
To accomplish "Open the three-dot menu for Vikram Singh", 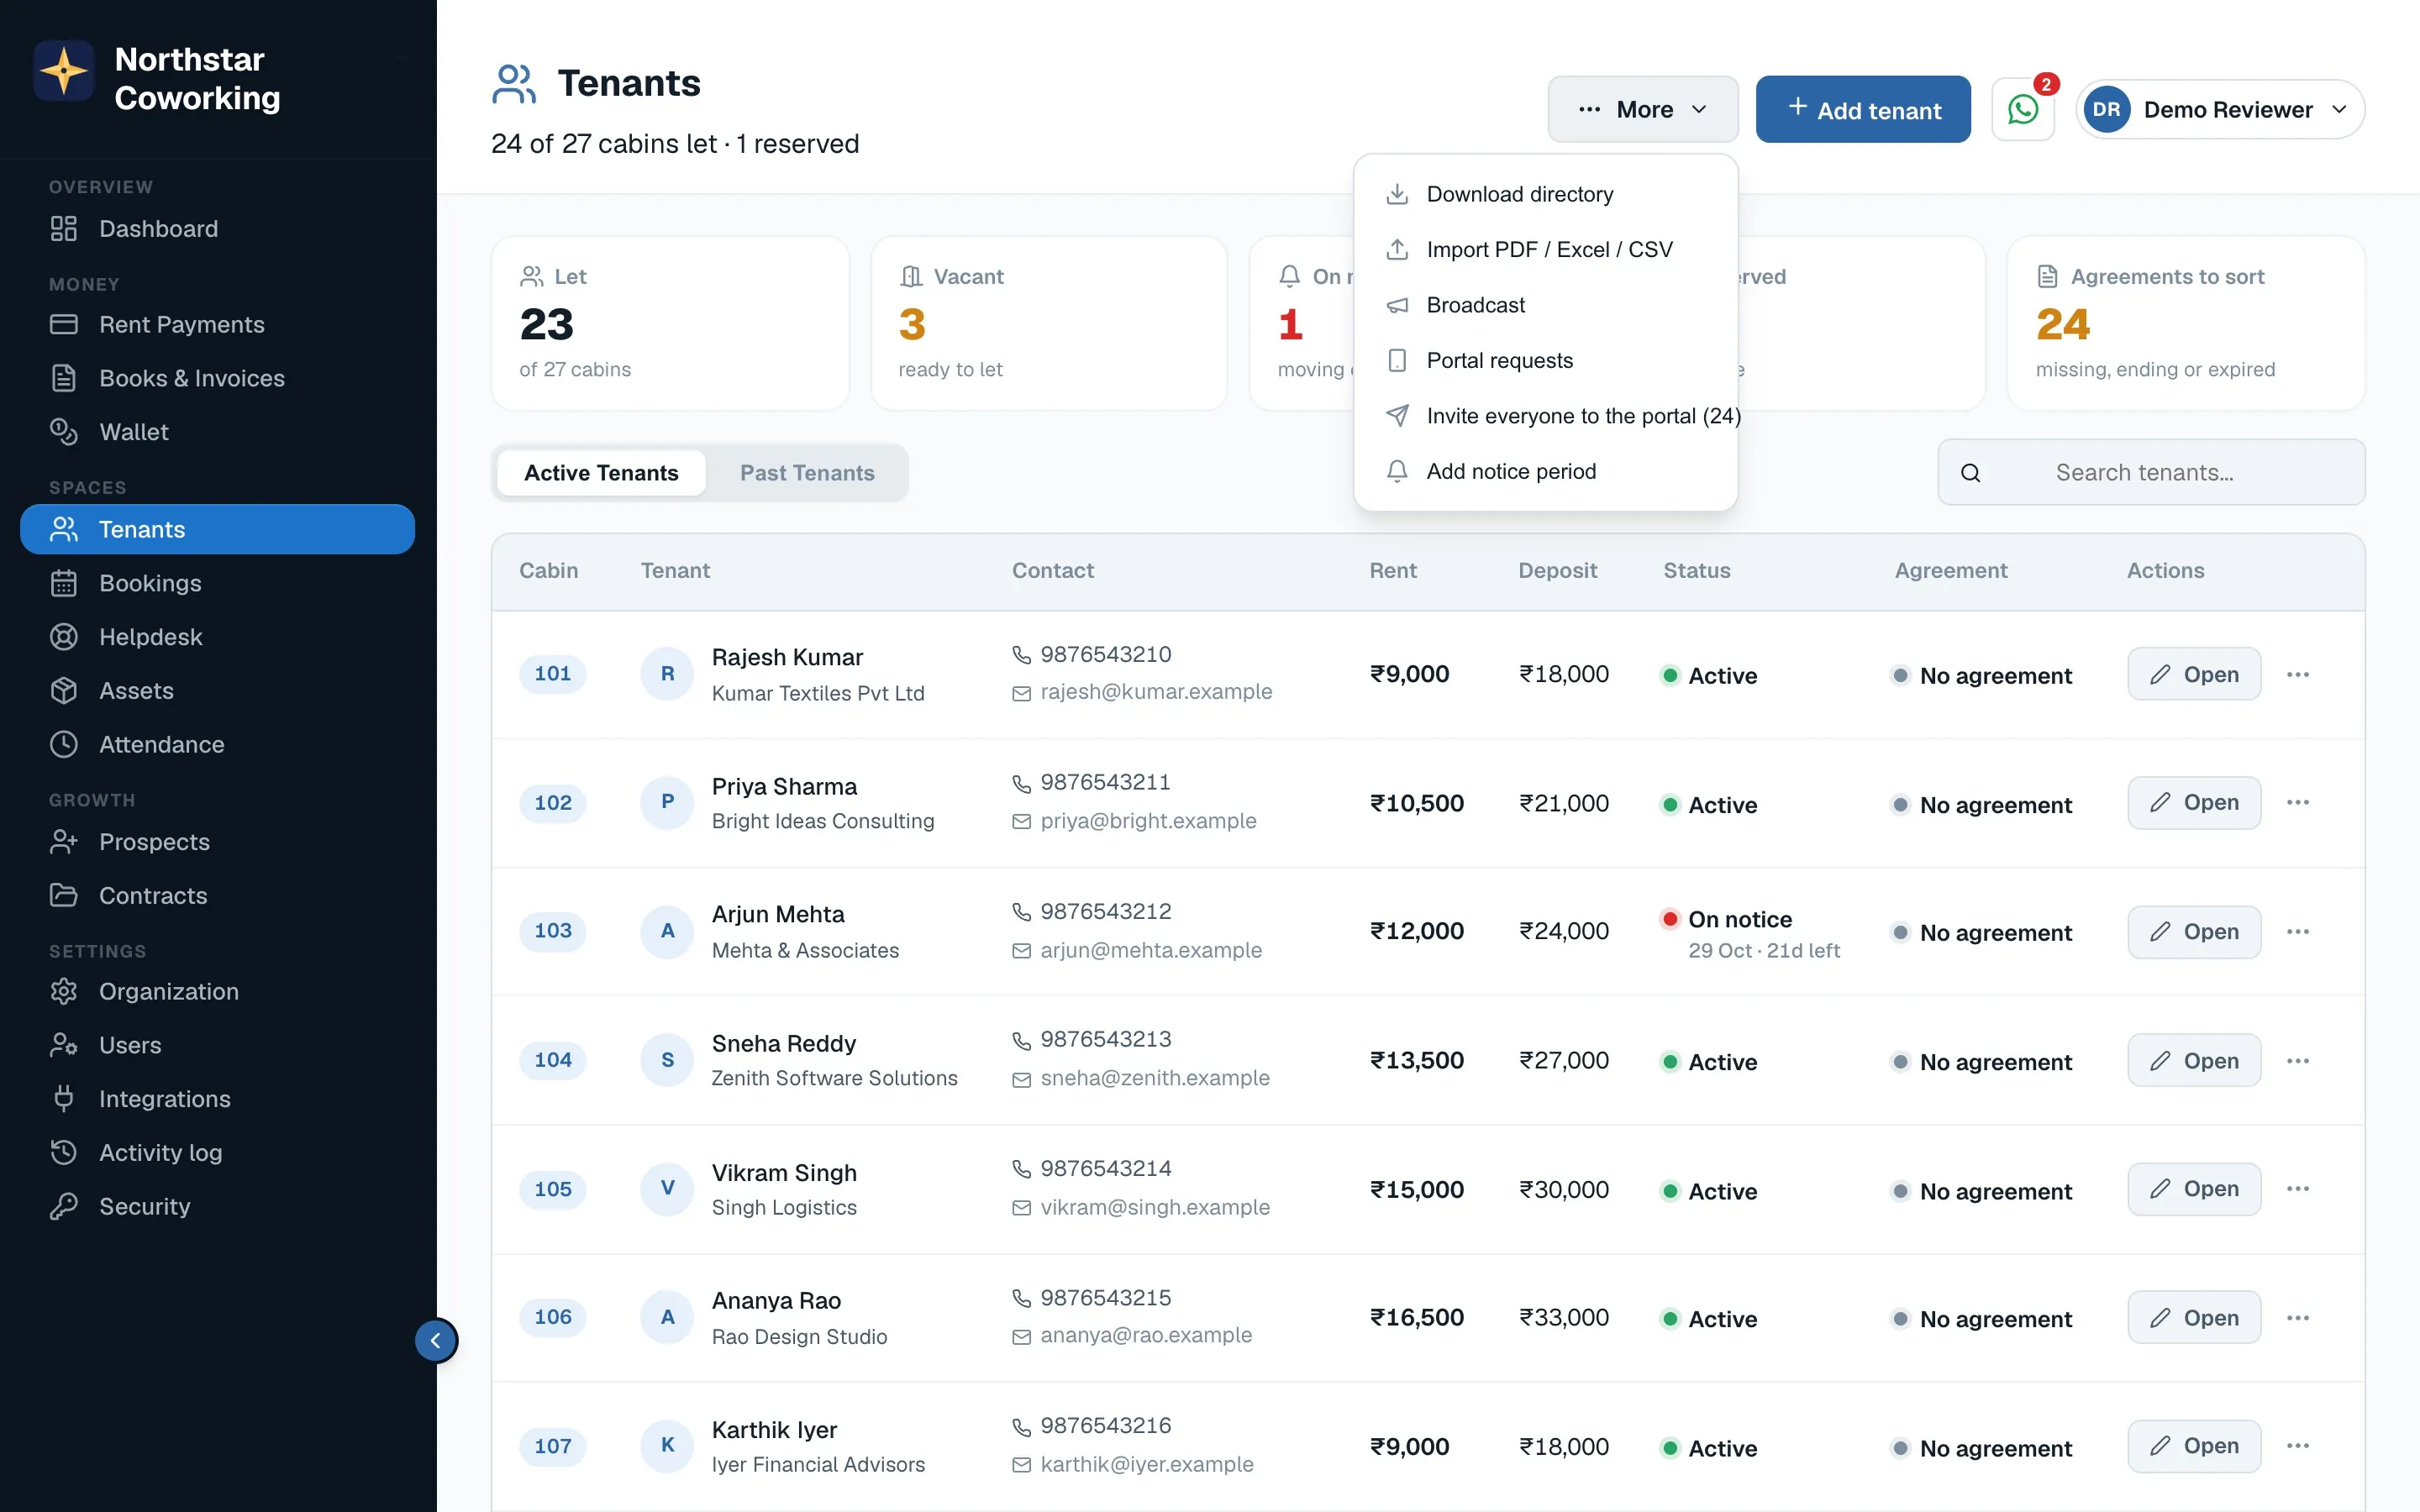I will (x=2297, y=1188).
